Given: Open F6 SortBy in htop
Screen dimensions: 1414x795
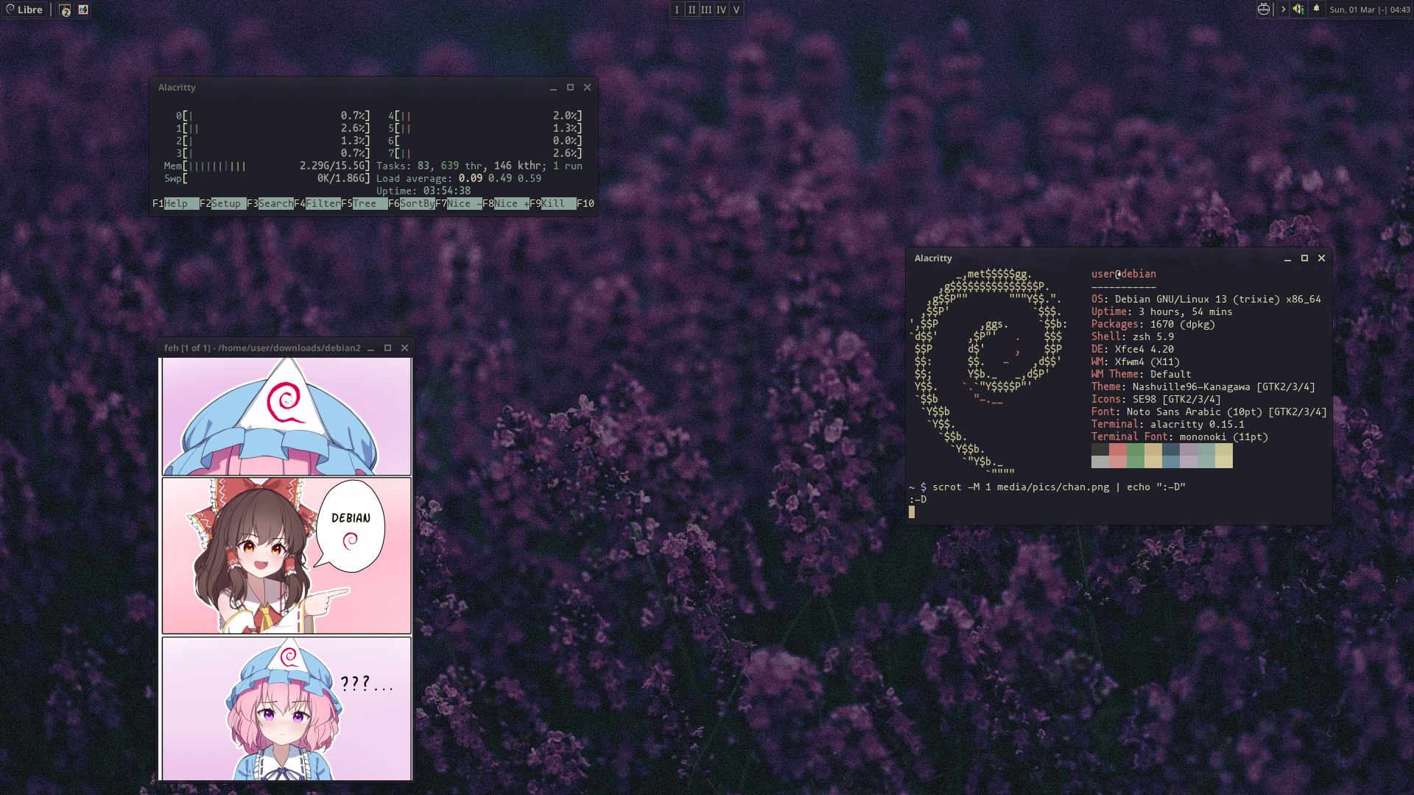Looking at the screenshot, I should point(416,204).
